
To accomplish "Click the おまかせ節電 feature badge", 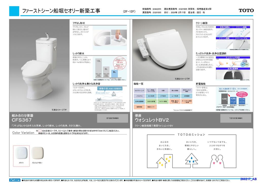I will point(151,101).
